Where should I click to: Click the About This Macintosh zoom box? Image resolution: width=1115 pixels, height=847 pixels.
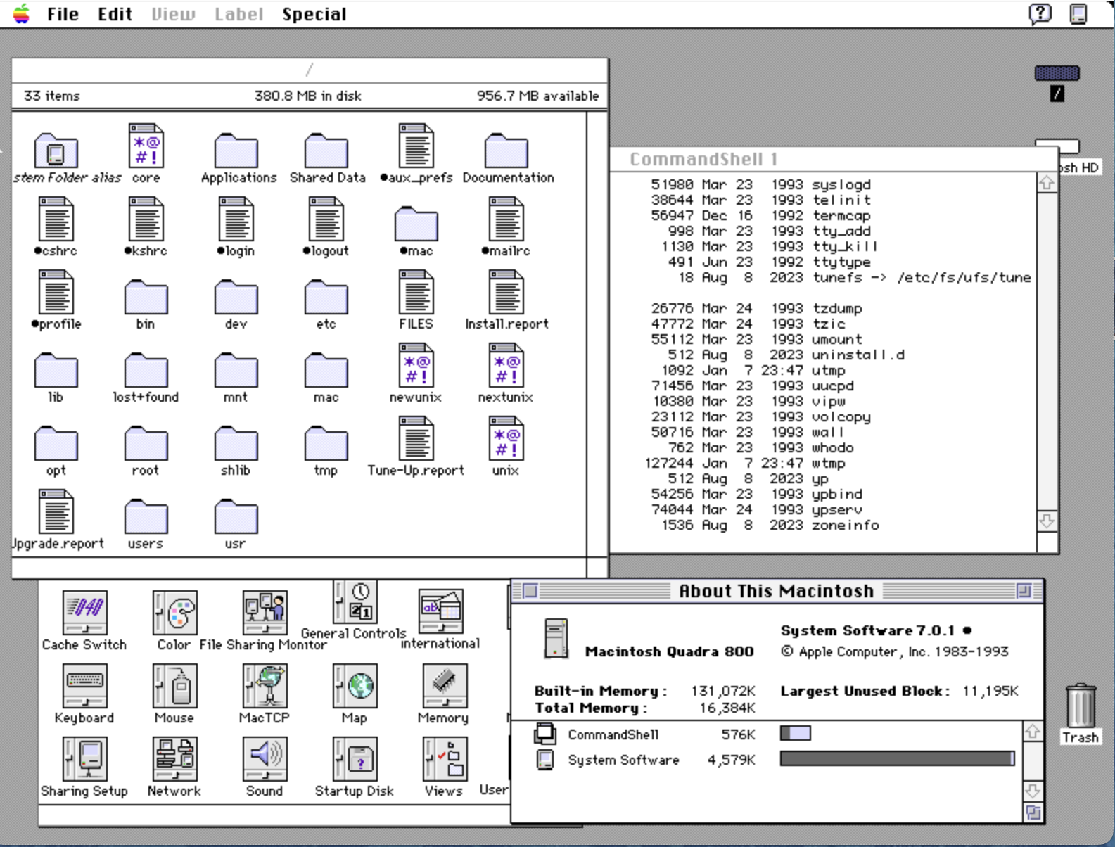tap(1024, 591)
